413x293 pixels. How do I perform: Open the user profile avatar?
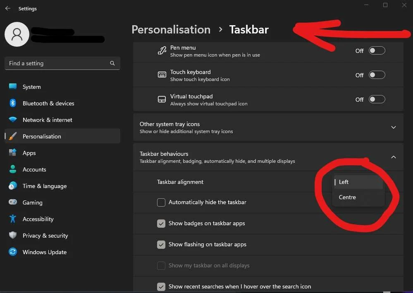[17, 34]
